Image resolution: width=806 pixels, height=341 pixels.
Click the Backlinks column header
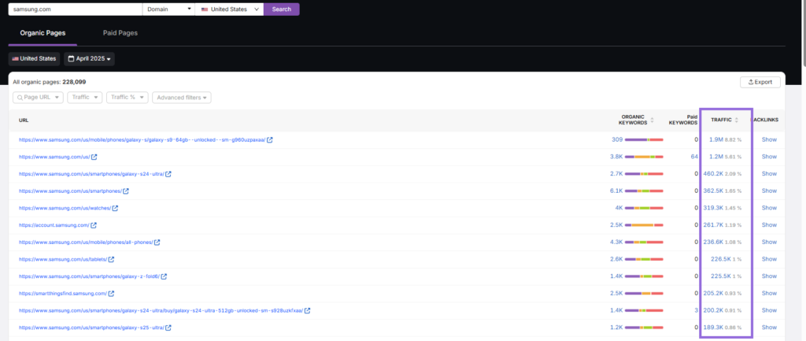tap(767, 120)
